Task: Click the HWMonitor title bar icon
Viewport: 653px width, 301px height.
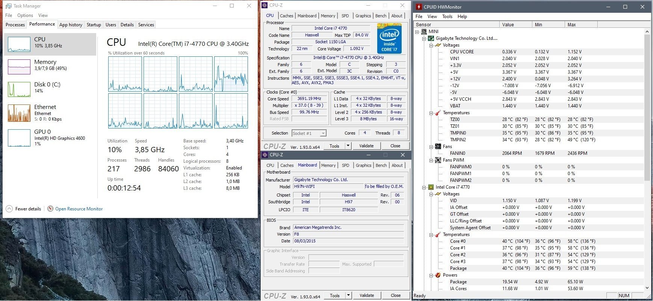Action: click(x=419, y=7)
